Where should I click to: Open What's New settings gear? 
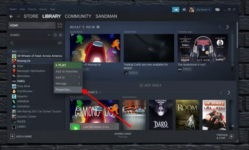98,27
